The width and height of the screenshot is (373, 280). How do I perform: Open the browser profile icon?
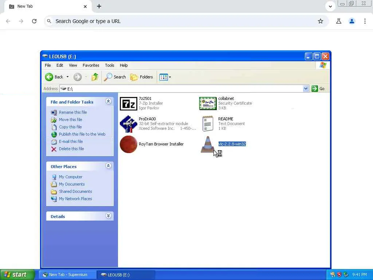(x=352, y=21)
